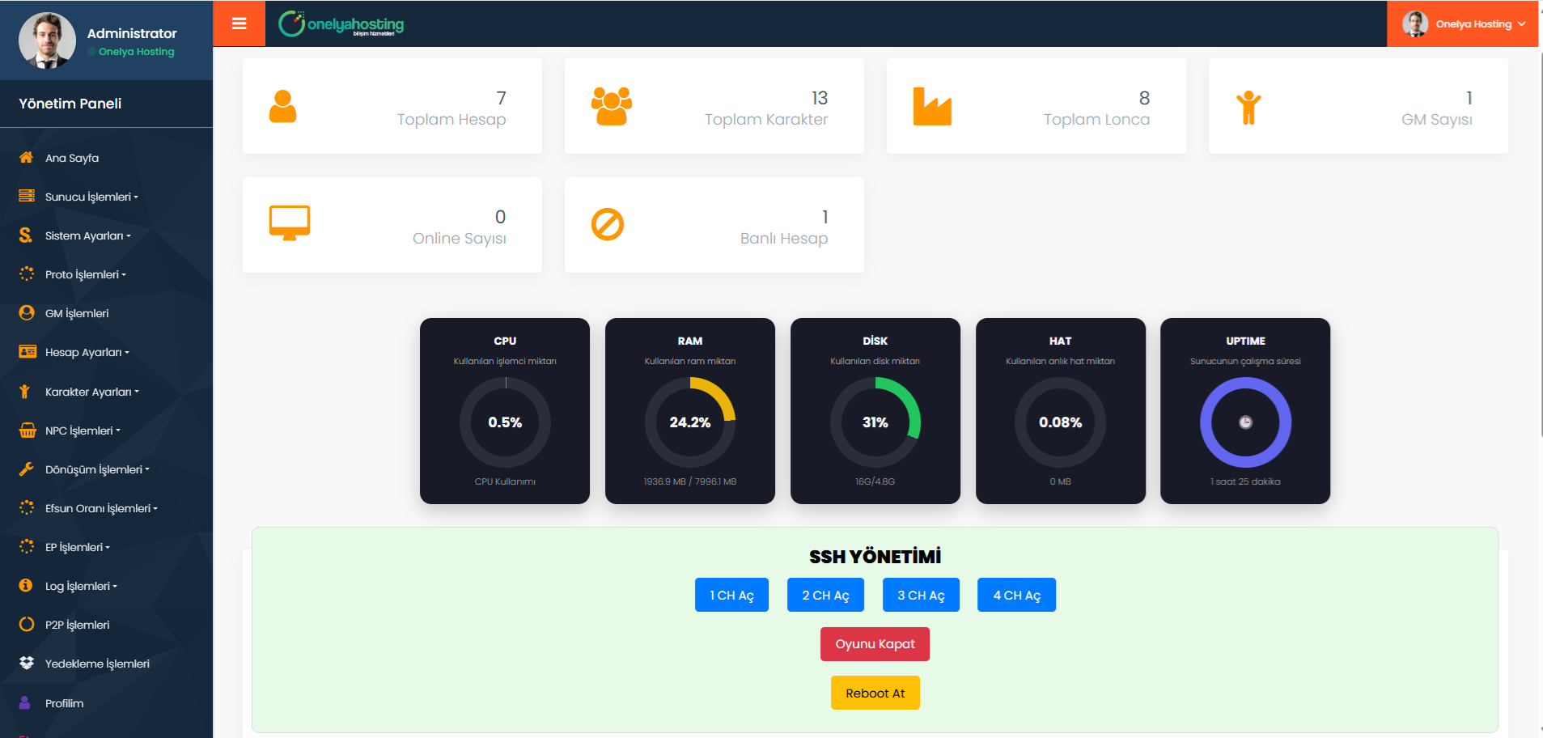Viewport: 1543px width, 738px height.
Task: Go to Yedekleme İşlemleri page
Action: [x=97, y=664]
